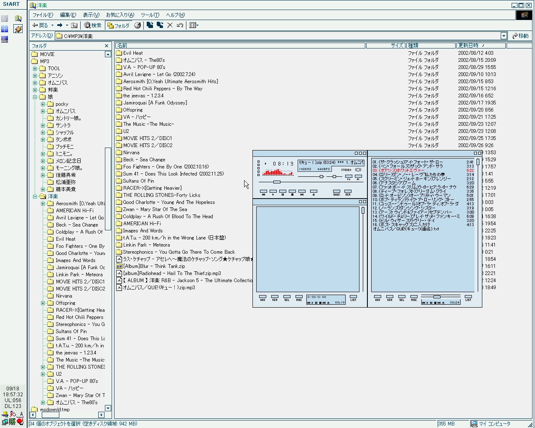Viewport: 535px width, 428px height.
Task: Click SEL in the right playlist window
Action: pos(402,298)
